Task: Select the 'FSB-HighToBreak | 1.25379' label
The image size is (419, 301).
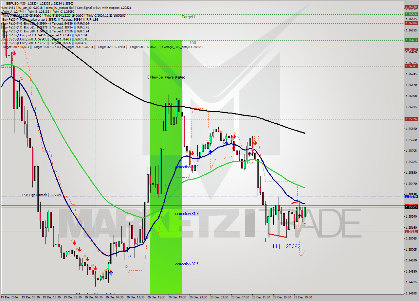Action: point(42,195)
